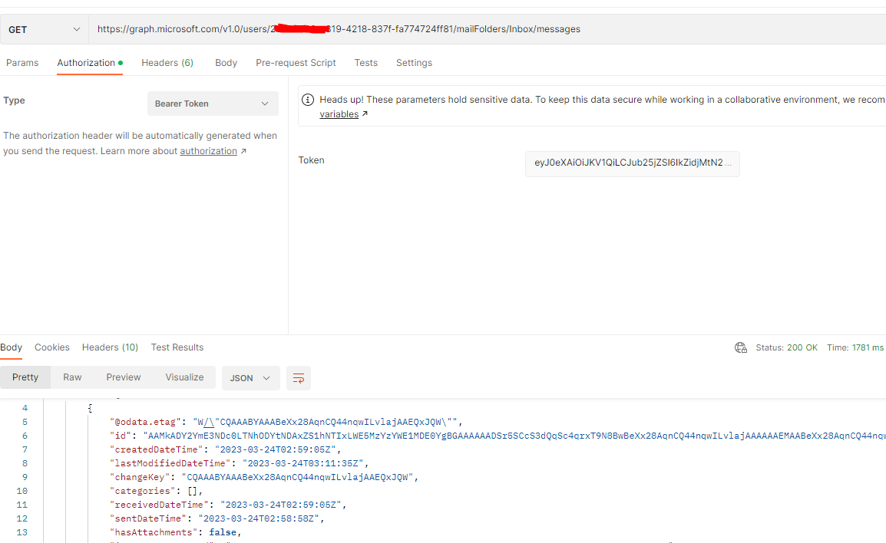Image resolution: width=886 pixels, height=543 pixels.
Task: Switch to the Headers (6) request tab
Action: click(x=167, y=62)
